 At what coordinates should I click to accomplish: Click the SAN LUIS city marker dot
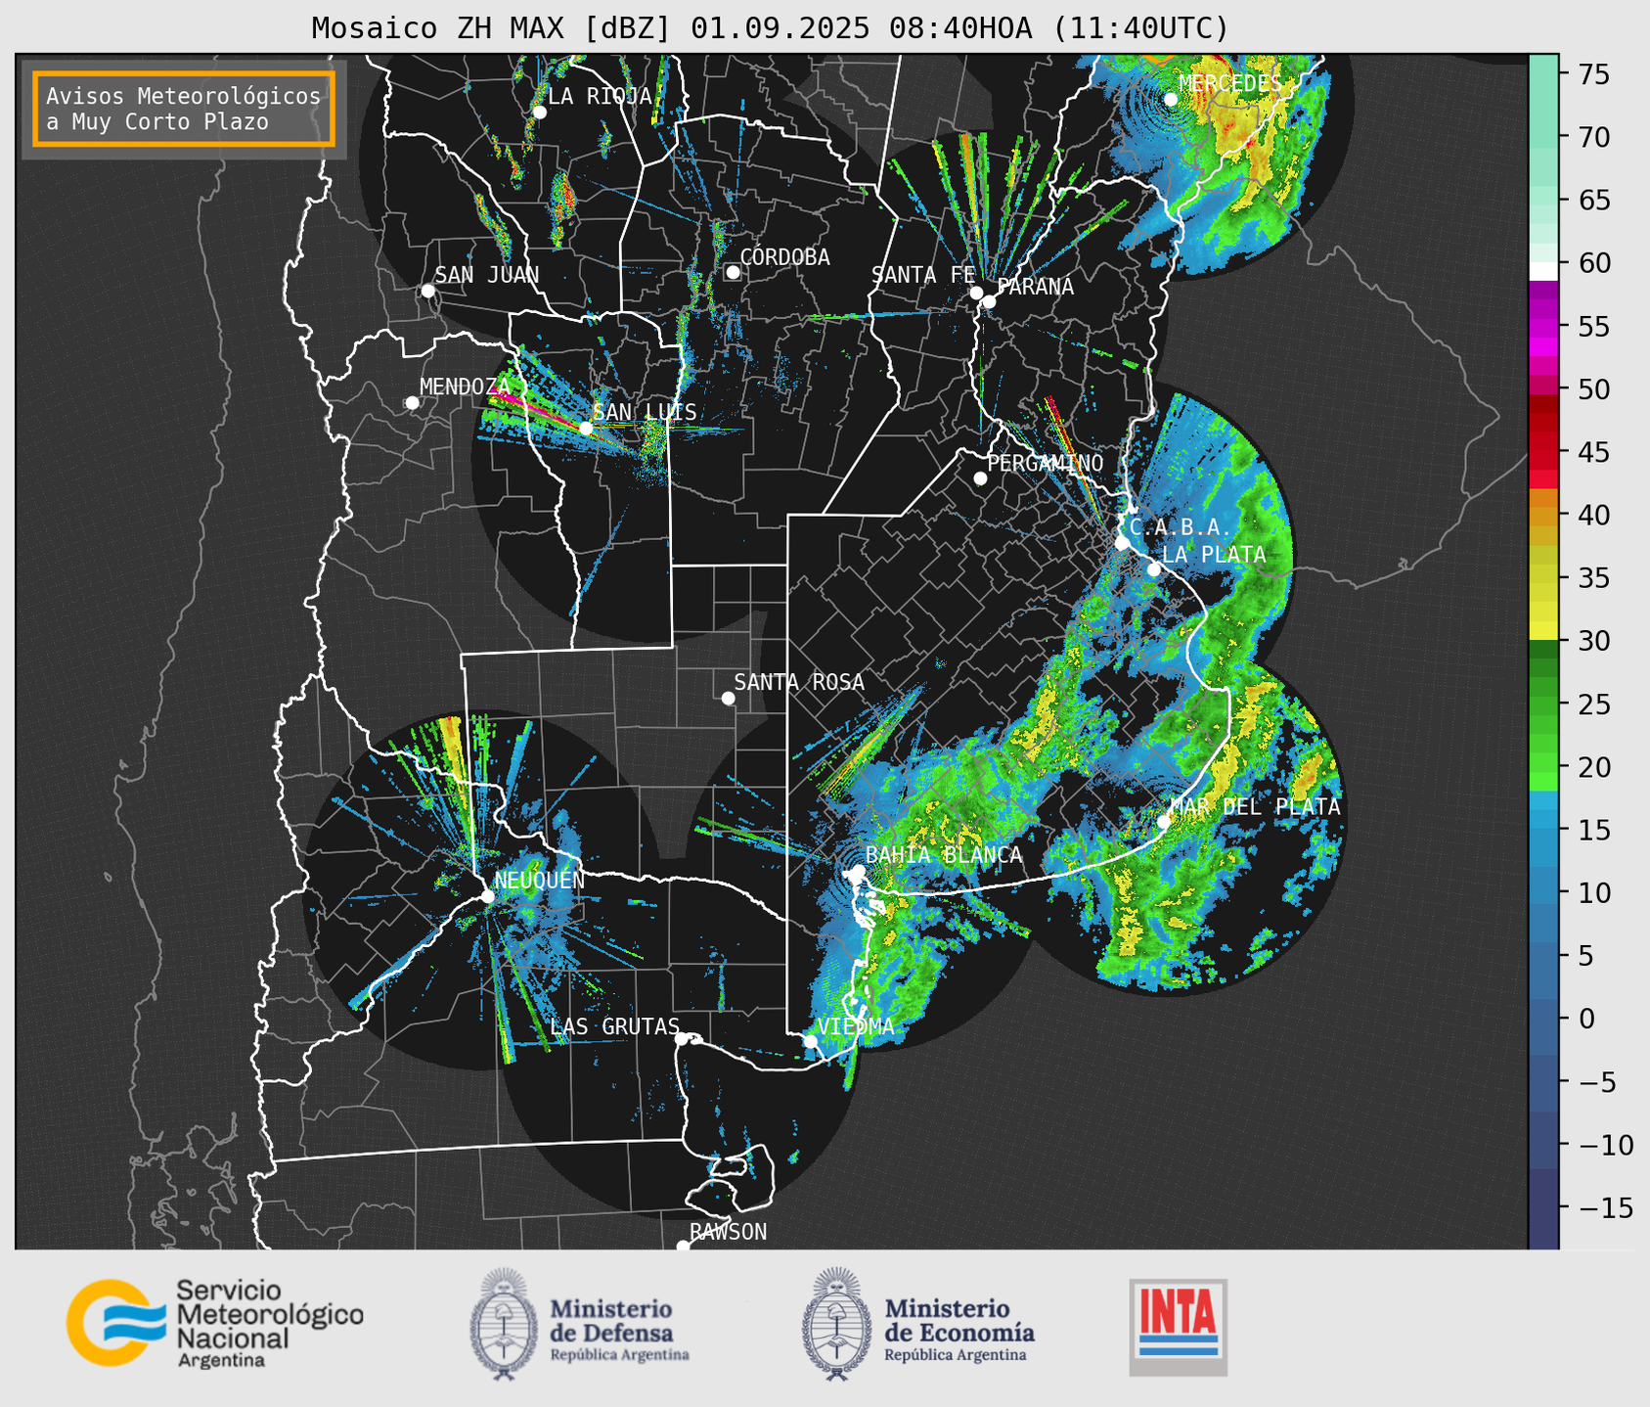tap(586, 429)
